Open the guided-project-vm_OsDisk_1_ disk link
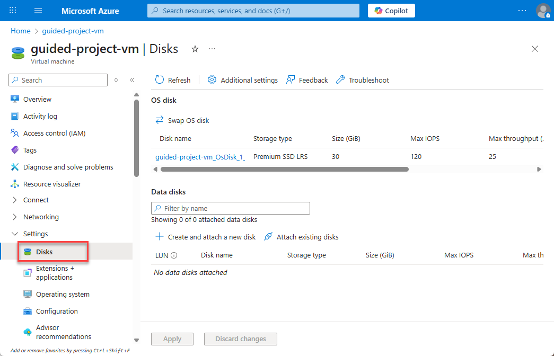 tap(200, 157)
